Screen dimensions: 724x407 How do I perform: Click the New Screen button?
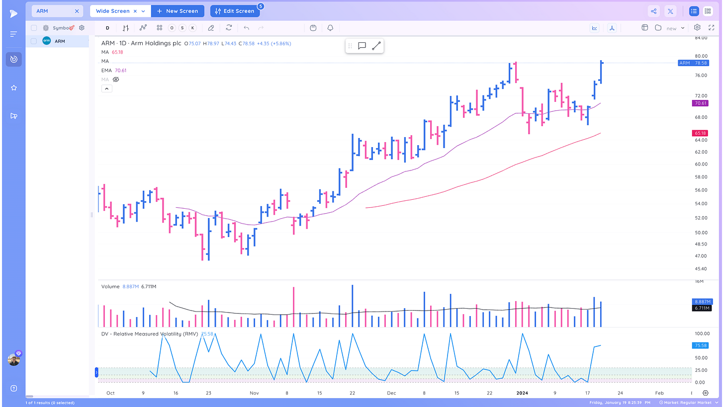coord(178,11)
